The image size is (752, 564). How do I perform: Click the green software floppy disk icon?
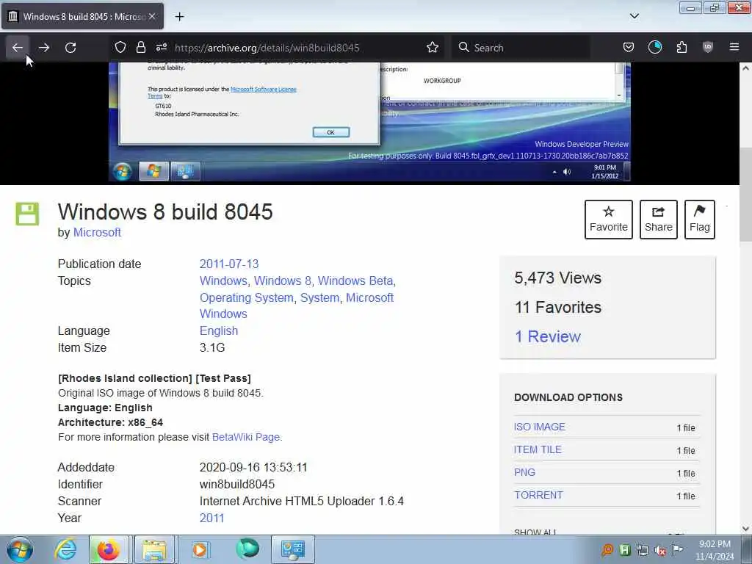(x=27, y=214)
